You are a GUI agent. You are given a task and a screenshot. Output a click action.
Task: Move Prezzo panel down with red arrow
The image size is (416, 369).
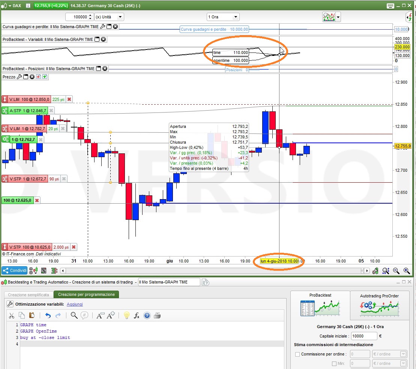(39, 76)
